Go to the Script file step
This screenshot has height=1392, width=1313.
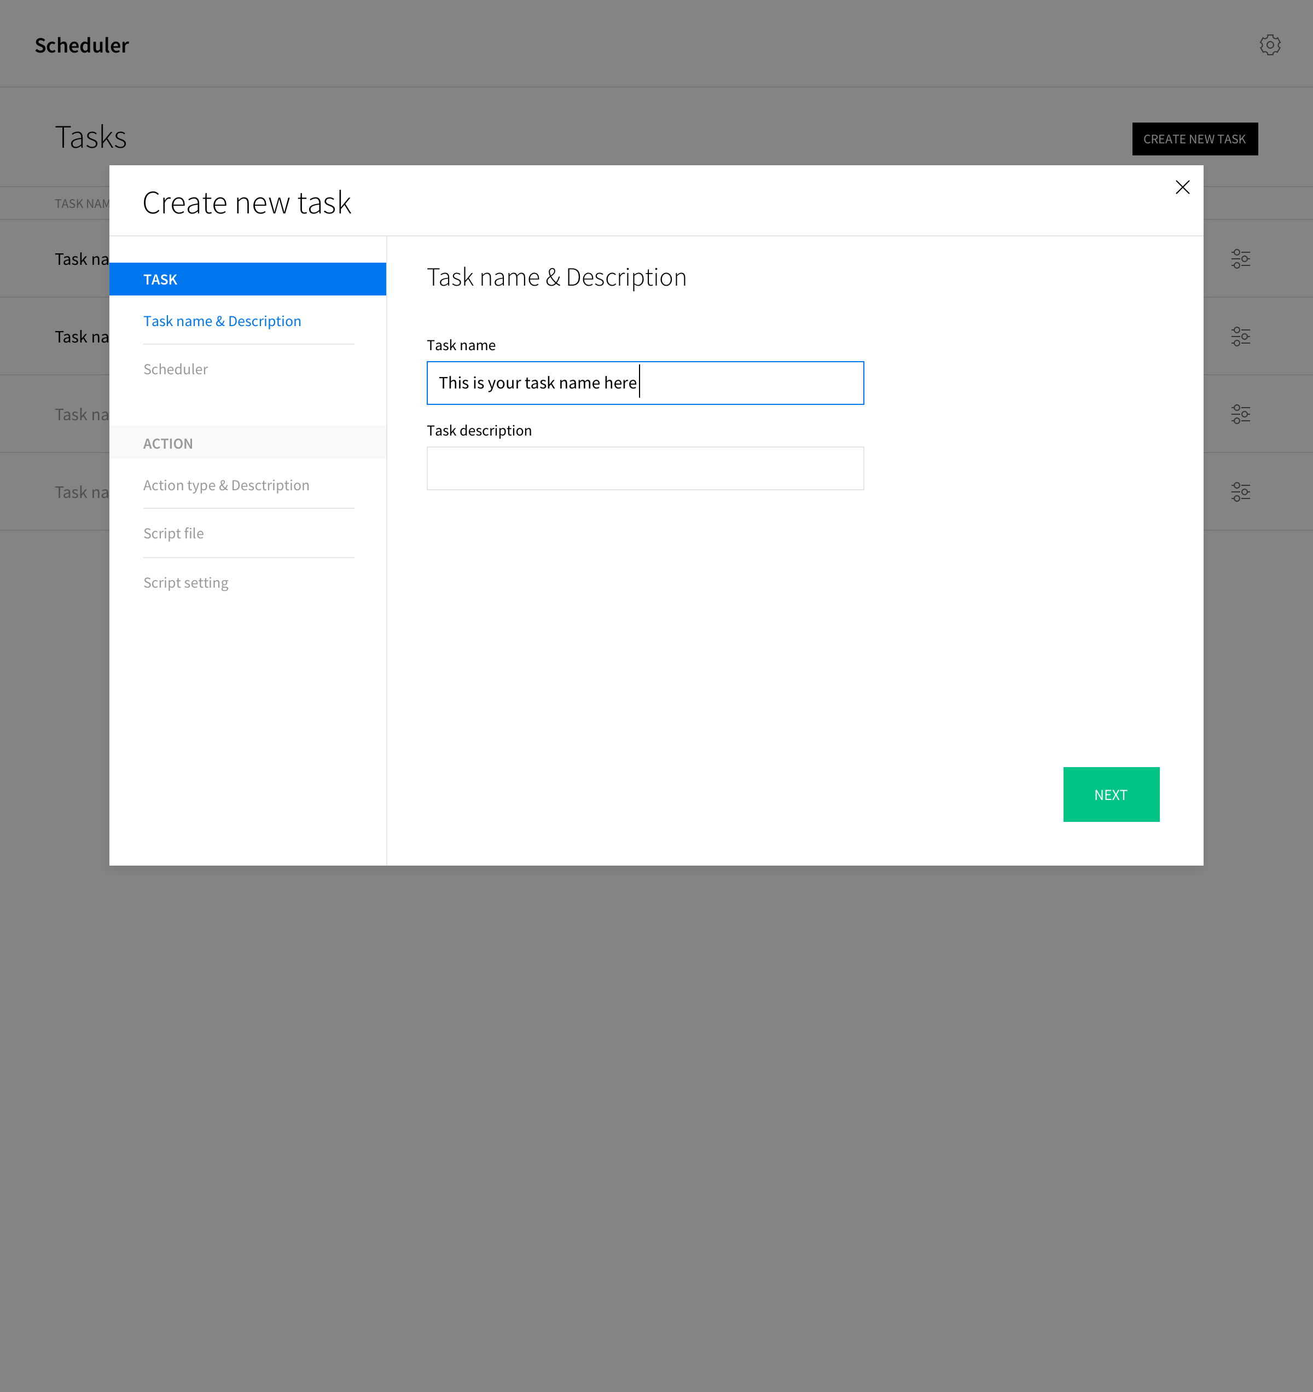click(x=173, y=533)
